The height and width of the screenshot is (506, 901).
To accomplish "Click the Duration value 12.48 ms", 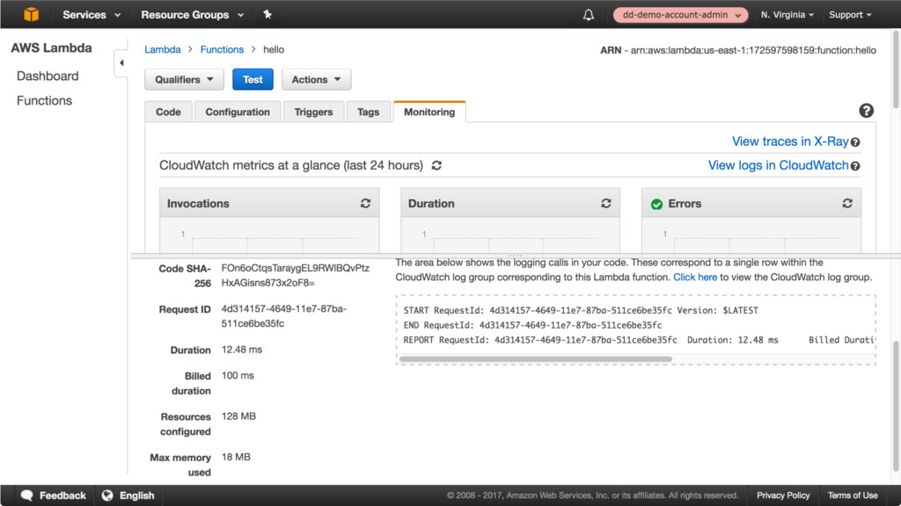I will pos(242,350).
